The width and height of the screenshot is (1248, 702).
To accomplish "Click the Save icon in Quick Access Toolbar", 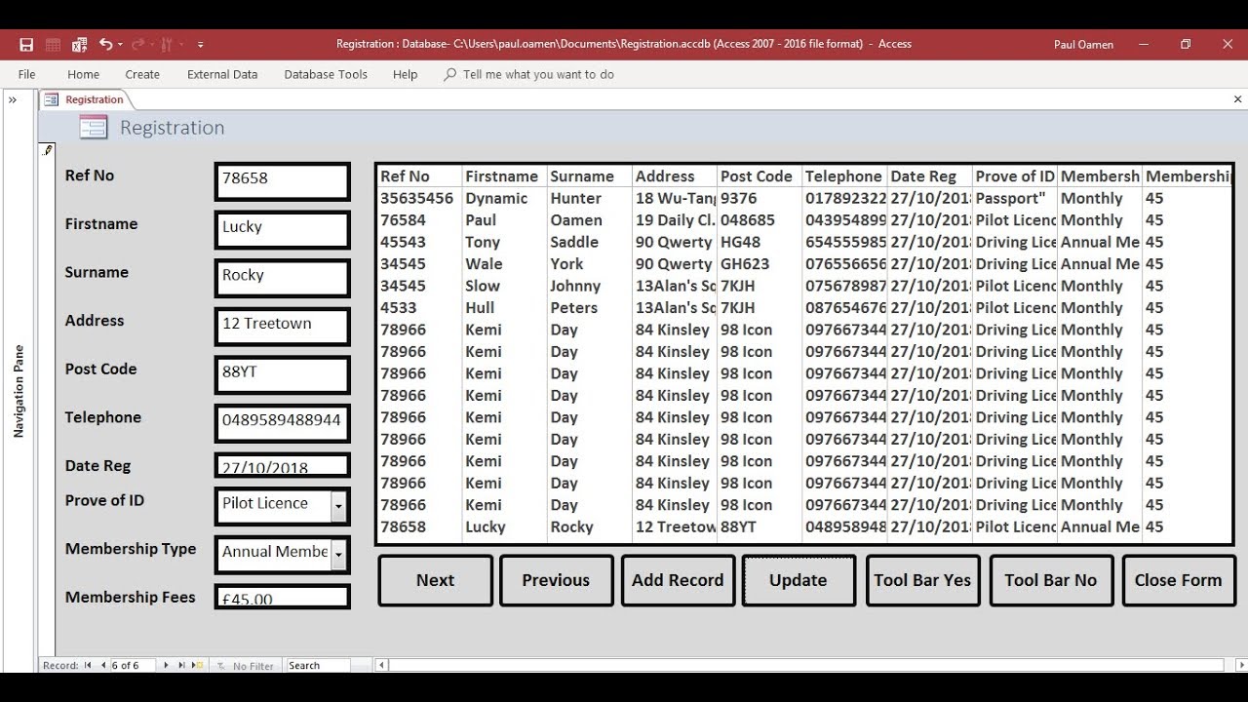I will 26,44.
